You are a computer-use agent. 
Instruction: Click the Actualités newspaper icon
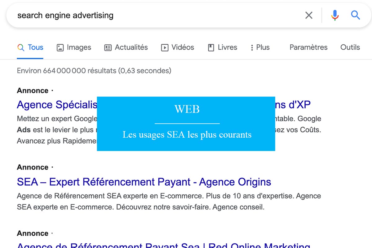click(x=108, y=48)
